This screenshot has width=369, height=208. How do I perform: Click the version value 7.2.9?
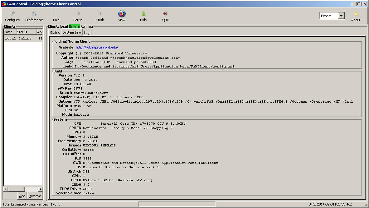click(79, 76)
